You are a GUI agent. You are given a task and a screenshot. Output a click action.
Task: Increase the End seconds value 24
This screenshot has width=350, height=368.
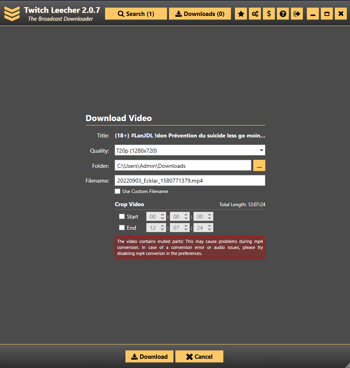pos(210,225)
